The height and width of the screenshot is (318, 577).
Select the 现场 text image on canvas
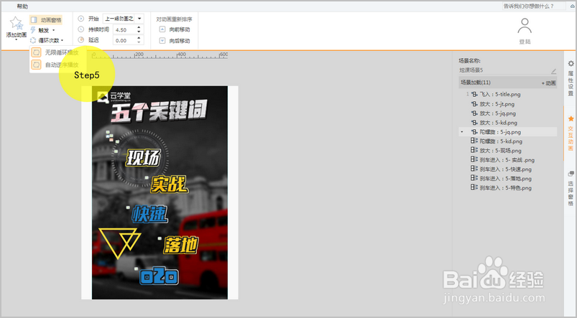(143, 159)
